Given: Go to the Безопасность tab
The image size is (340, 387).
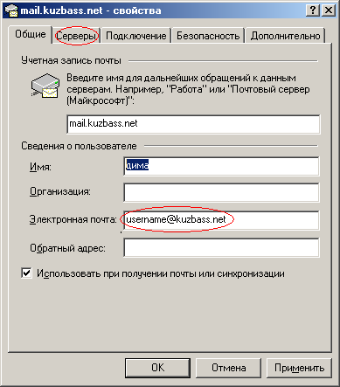Looking at the screenshot, I should (x=208, y=36).
